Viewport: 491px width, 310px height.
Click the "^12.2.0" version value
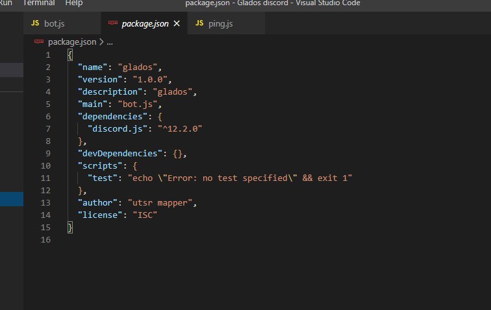tap(180, 129)
